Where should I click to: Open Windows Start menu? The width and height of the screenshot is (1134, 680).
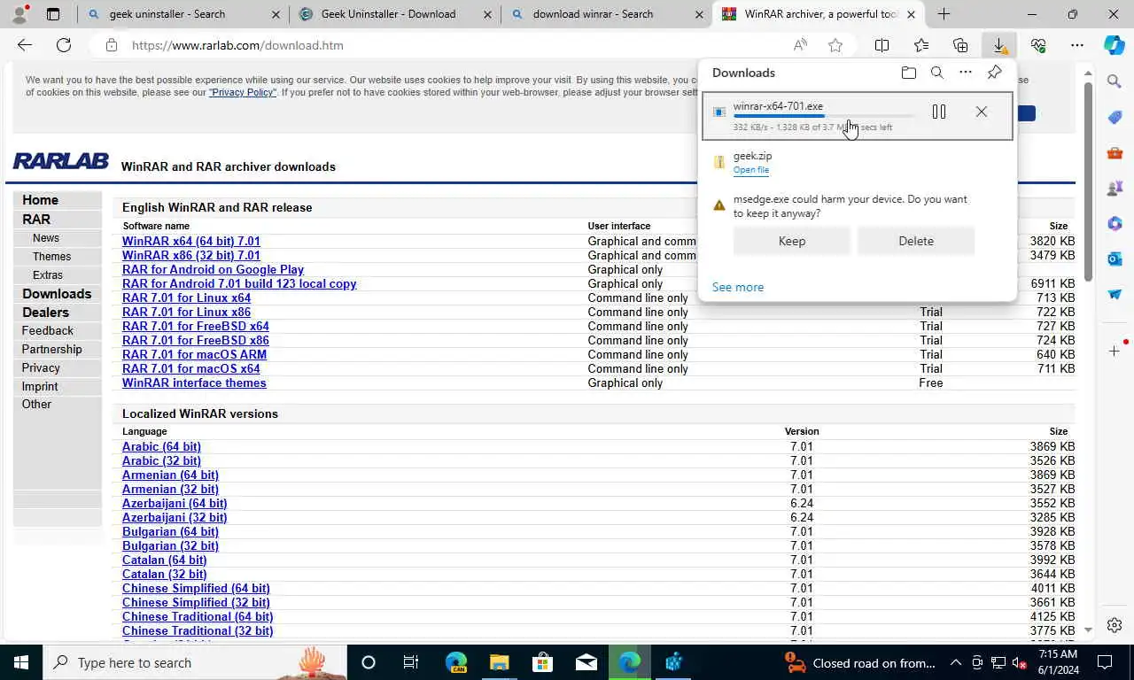click(21, 662)
